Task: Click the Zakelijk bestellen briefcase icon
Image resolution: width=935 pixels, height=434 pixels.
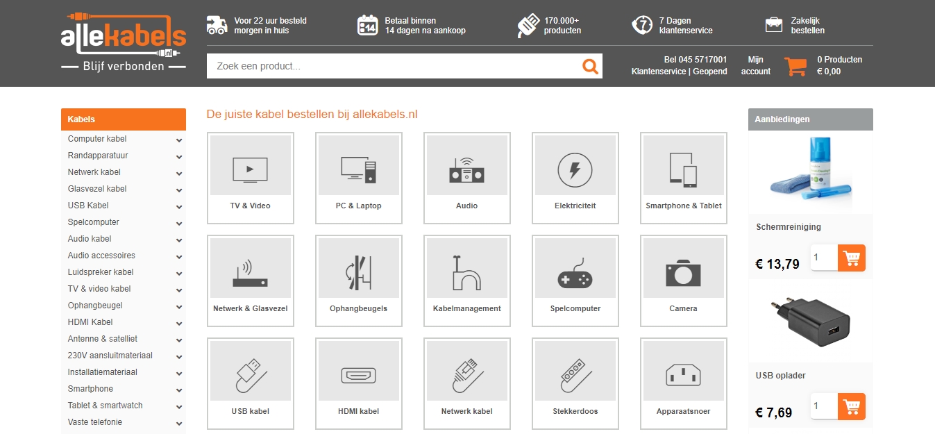Action: coord(774,25)
